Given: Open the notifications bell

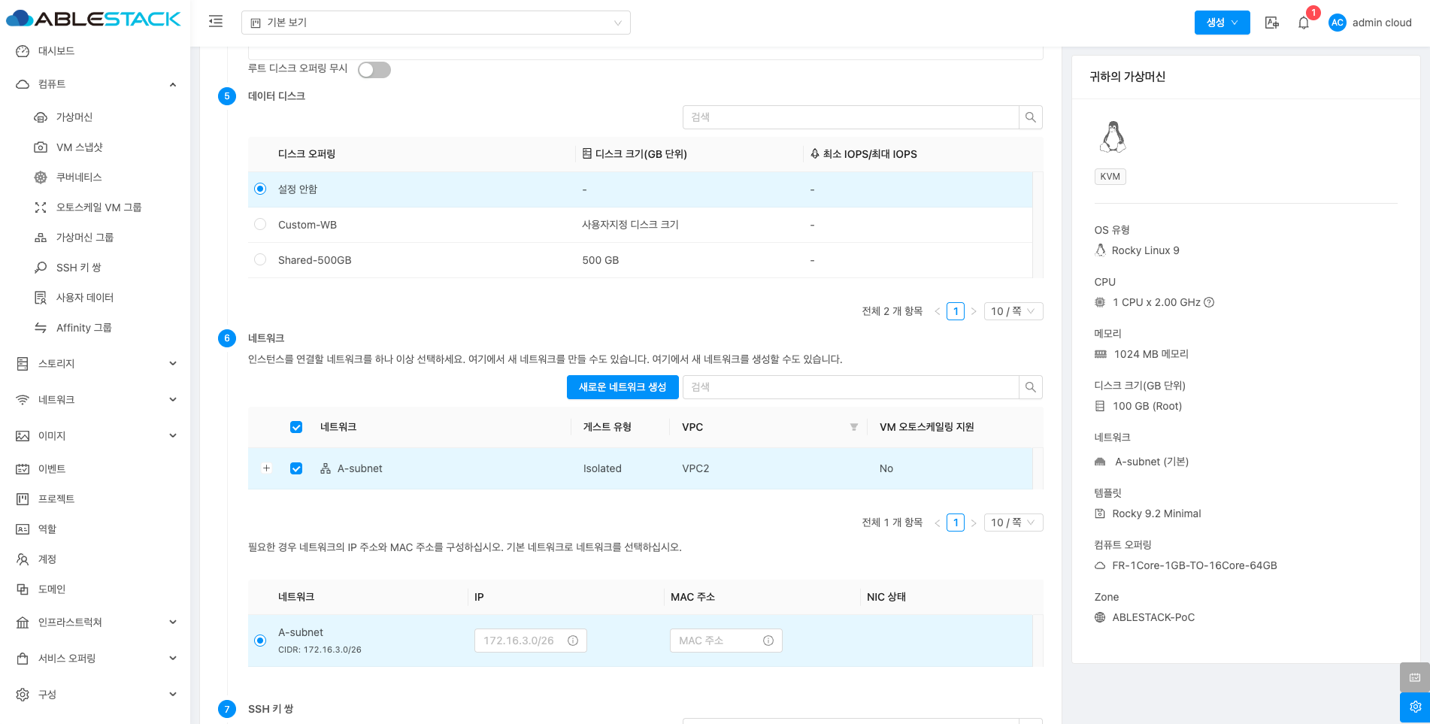Looking at the screenshot, I should point(1304,23).
